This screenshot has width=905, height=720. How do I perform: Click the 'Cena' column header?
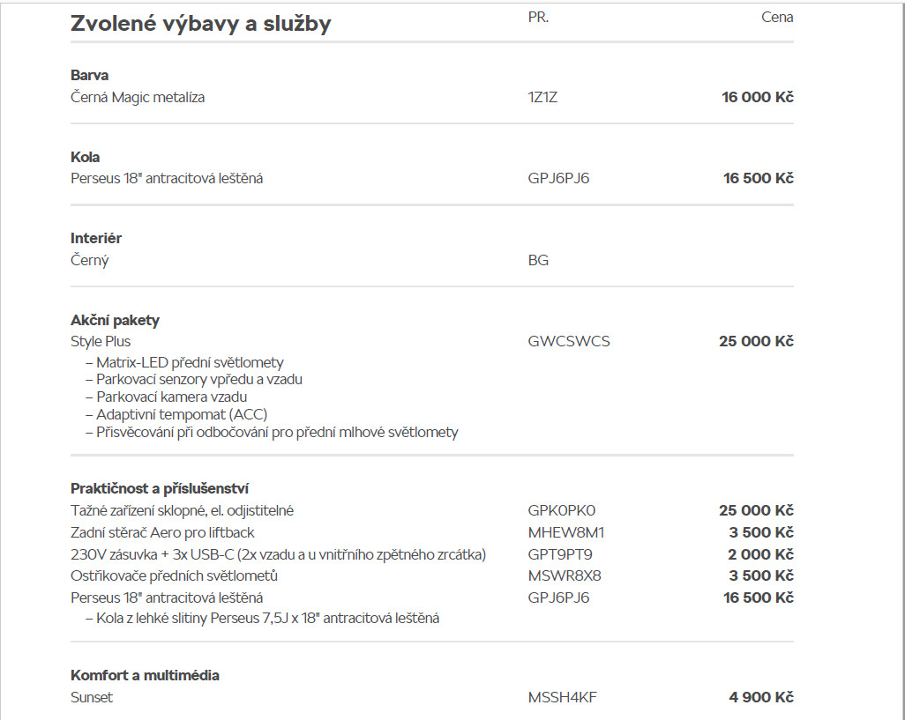(x=776, y=17)
